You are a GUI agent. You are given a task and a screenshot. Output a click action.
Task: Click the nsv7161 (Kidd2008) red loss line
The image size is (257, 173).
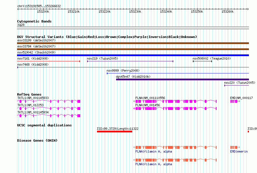point(49,61)
